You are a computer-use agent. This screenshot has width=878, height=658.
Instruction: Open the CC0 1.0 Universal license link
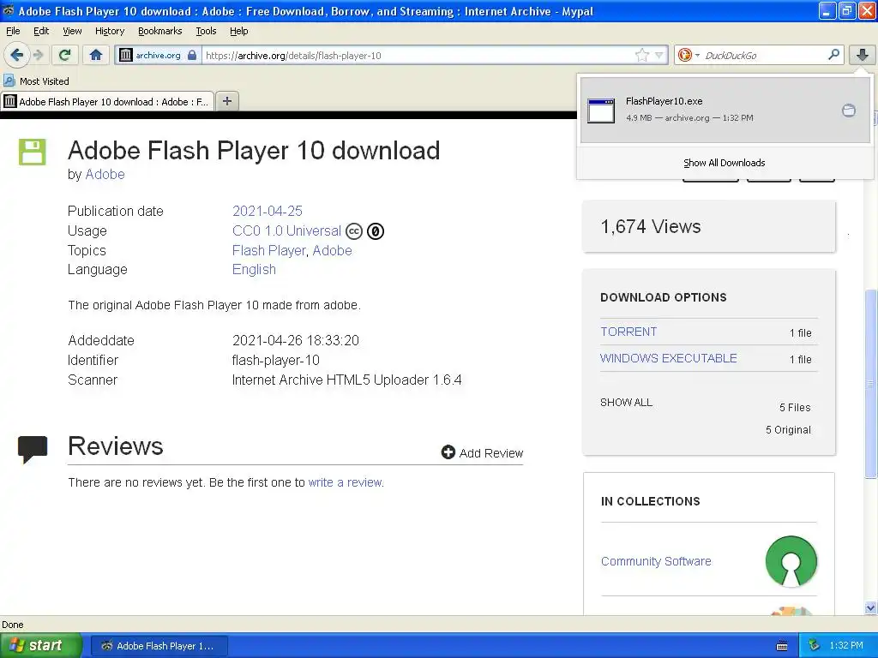pos(286,230)
